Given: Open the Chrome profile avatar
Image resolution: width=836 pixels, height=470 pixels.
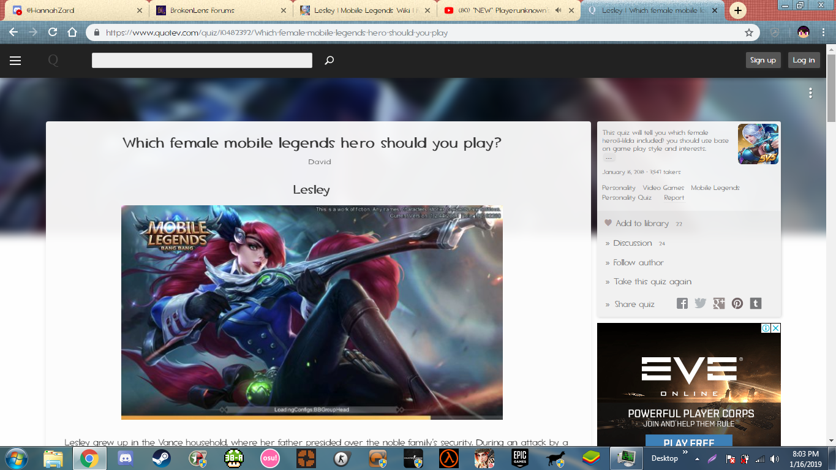Looking at the screenshot, I should (x=804, y=32).
